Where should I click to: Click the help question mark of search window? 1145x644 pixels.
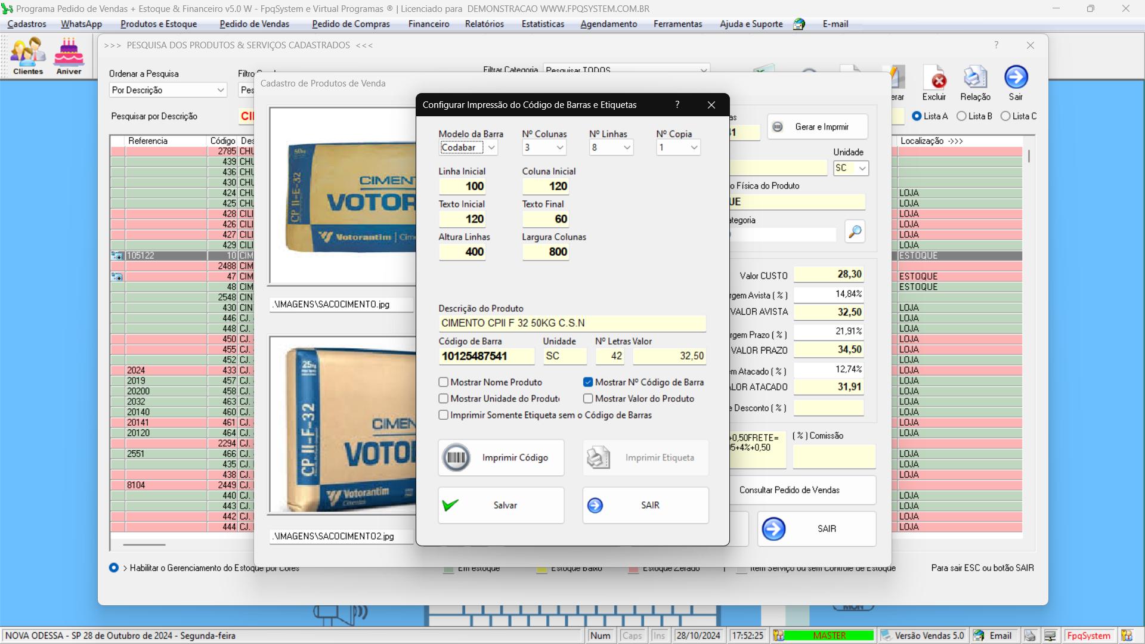[x=996, y=45]
